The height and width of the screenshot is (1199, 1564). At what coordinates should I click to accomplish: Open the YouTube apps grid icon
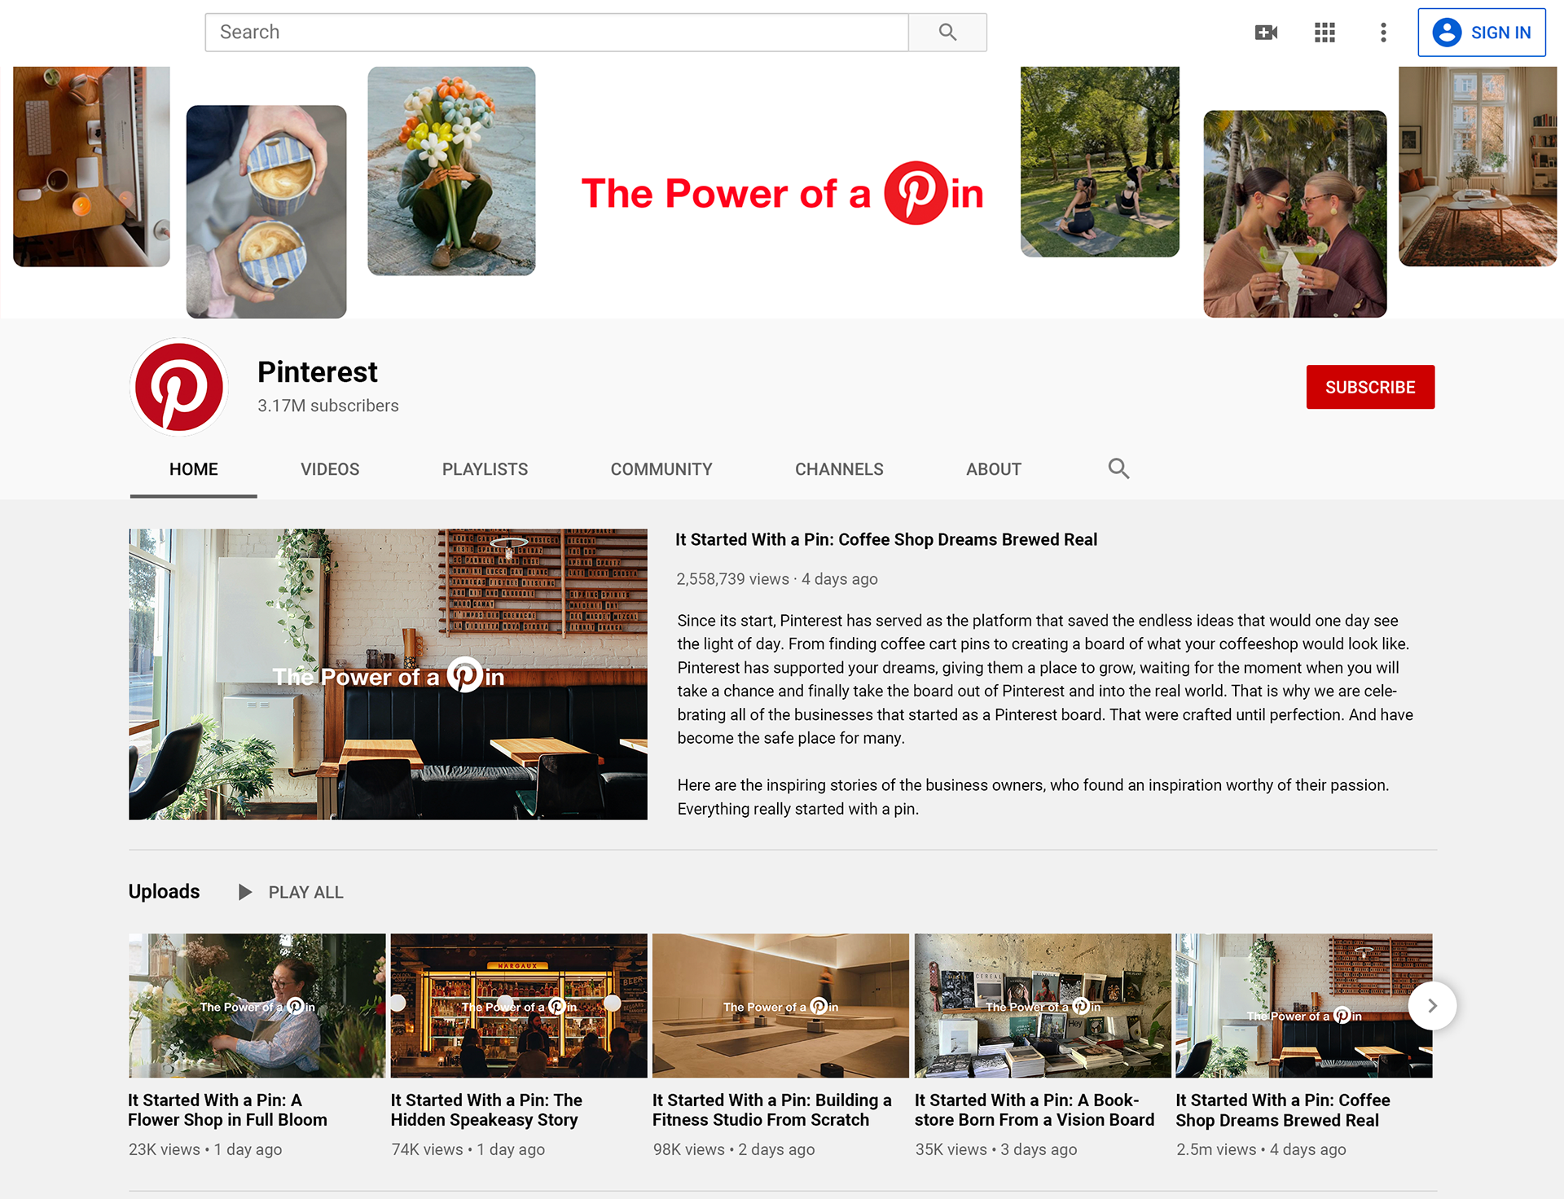[1325, 33]
